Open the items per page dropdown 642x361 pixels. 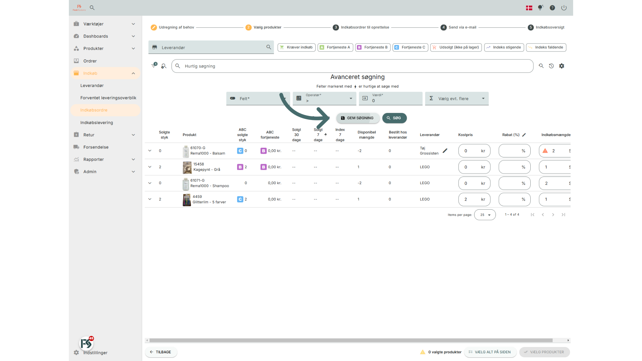click(x=485, y=215)
